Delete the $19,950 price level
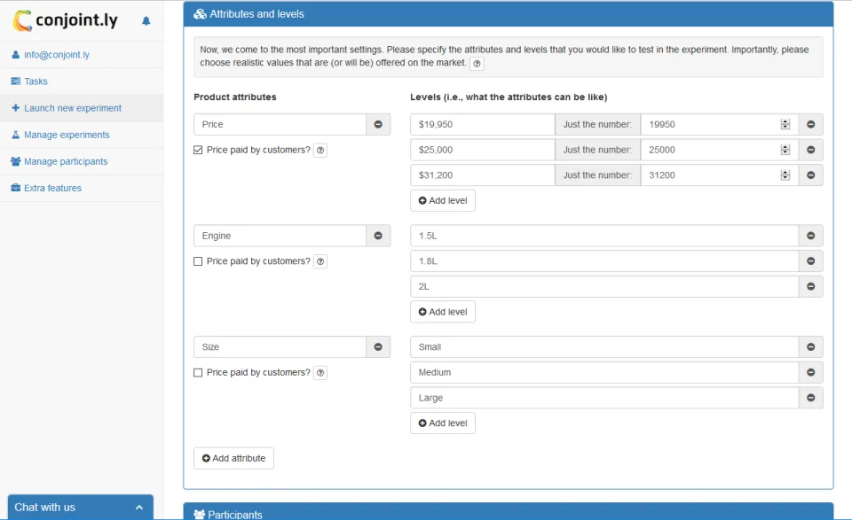This screenshot has height=520, width=852. [810, 124]
